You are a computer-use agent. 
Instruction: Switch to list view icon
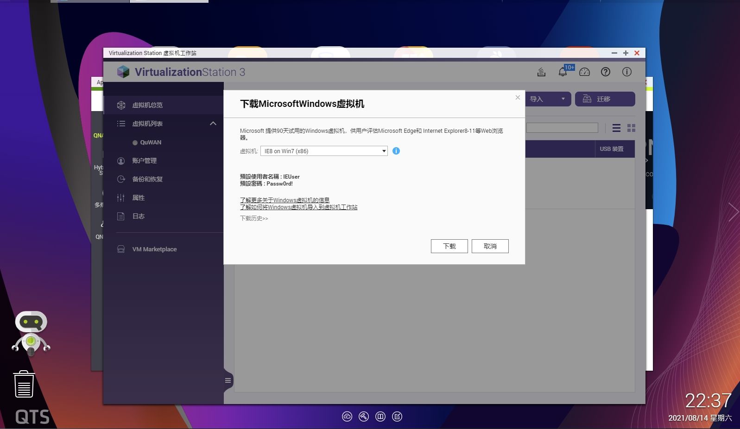[x=616, y=128]
